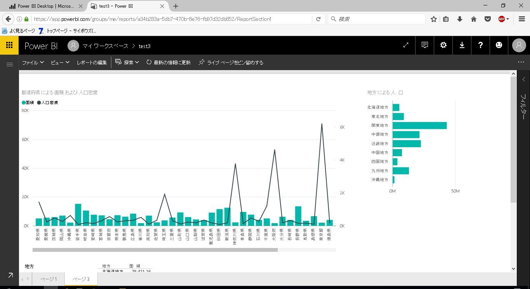Open the download menu arrow icon

click(x=462, y=45)
